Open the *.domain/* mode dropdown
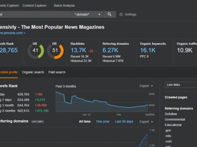The image size is (197, 147). (88, 14)
